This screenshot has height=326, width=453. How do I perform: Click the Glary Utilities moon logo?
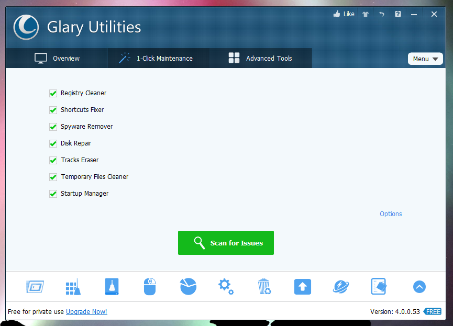tap(26, 27)
